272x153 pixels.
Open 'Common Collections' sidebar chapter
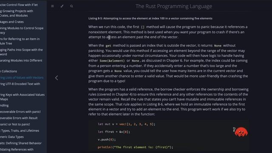pyautogui.click(x=8, y=71)
